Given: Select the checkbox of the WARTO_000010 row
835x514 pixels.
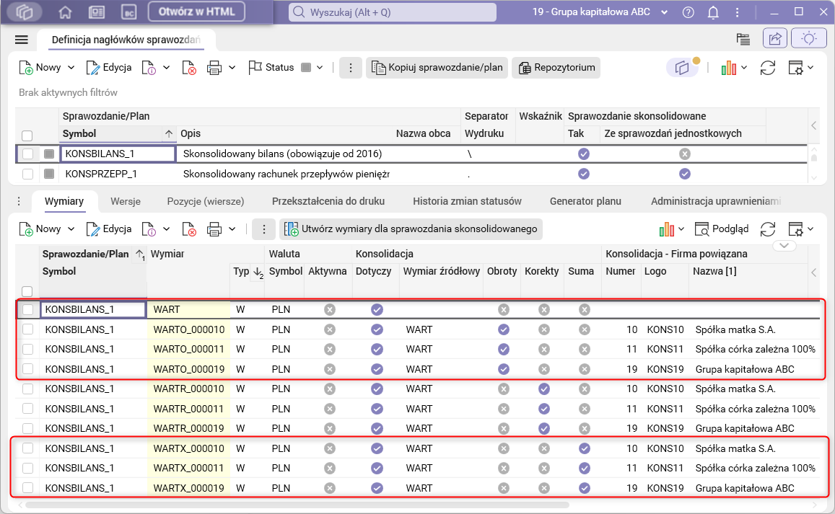Looking at the screenshot, I should pyautogui.click(x=27, y=329).
